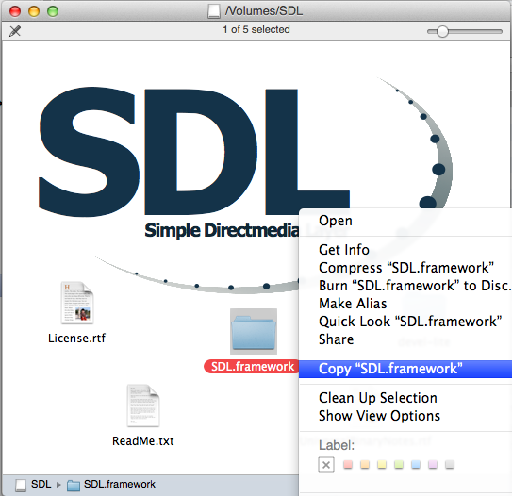Click SDL.framework text in path bar
Viewport: 512px width, 496px height.
[120, 484]
